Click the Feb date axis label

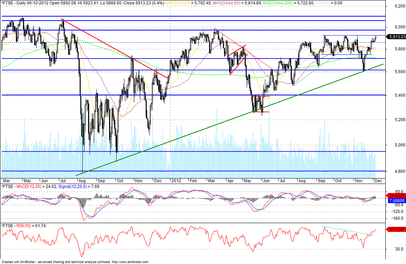coord(193,181)
